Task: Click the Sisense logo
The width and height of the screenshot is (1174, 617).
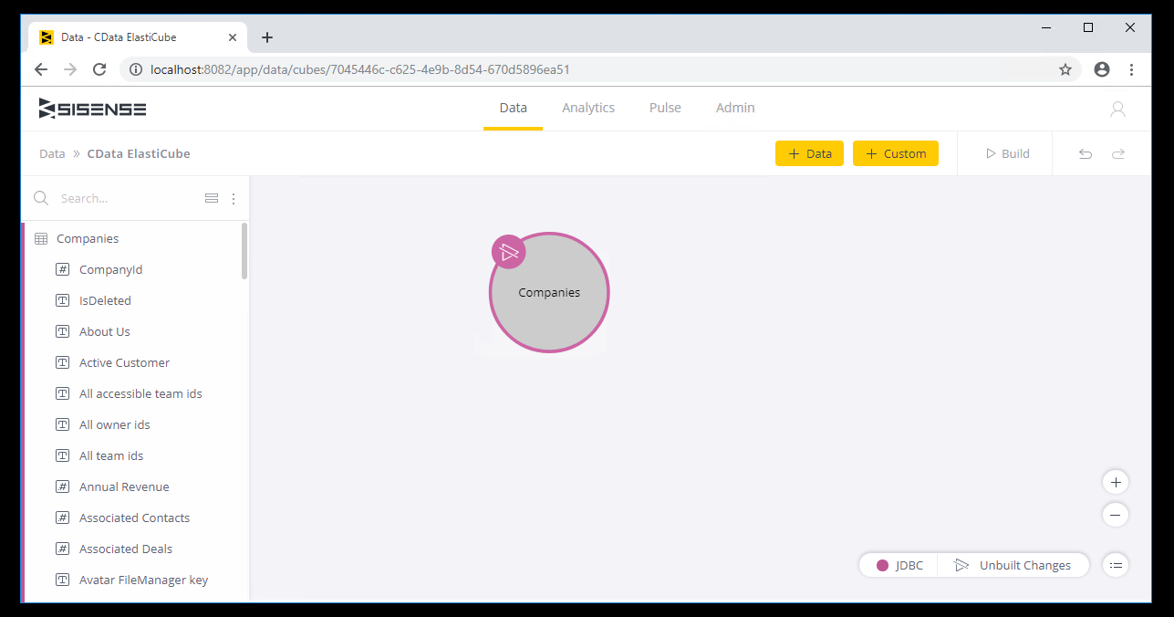Action: click(93, 109)
